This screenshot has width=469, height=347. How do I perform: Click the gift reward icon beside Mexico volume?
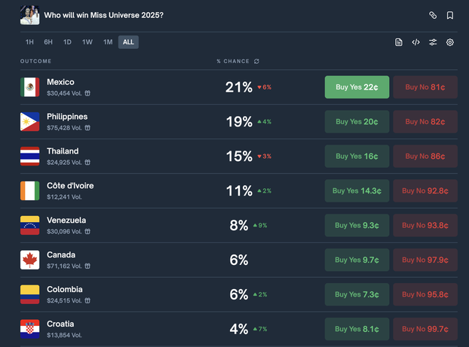coord(87,93)
